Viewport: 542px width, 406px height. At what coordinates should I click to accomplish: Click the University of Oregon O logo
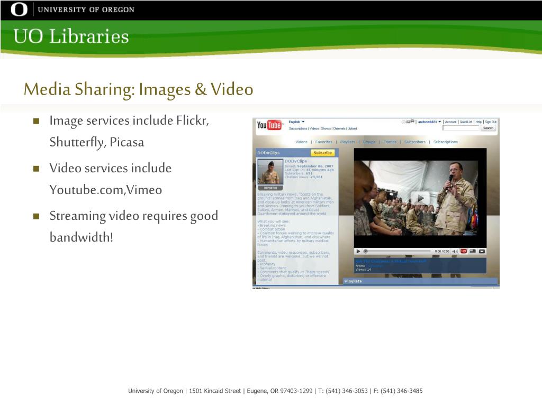point(19,10)
